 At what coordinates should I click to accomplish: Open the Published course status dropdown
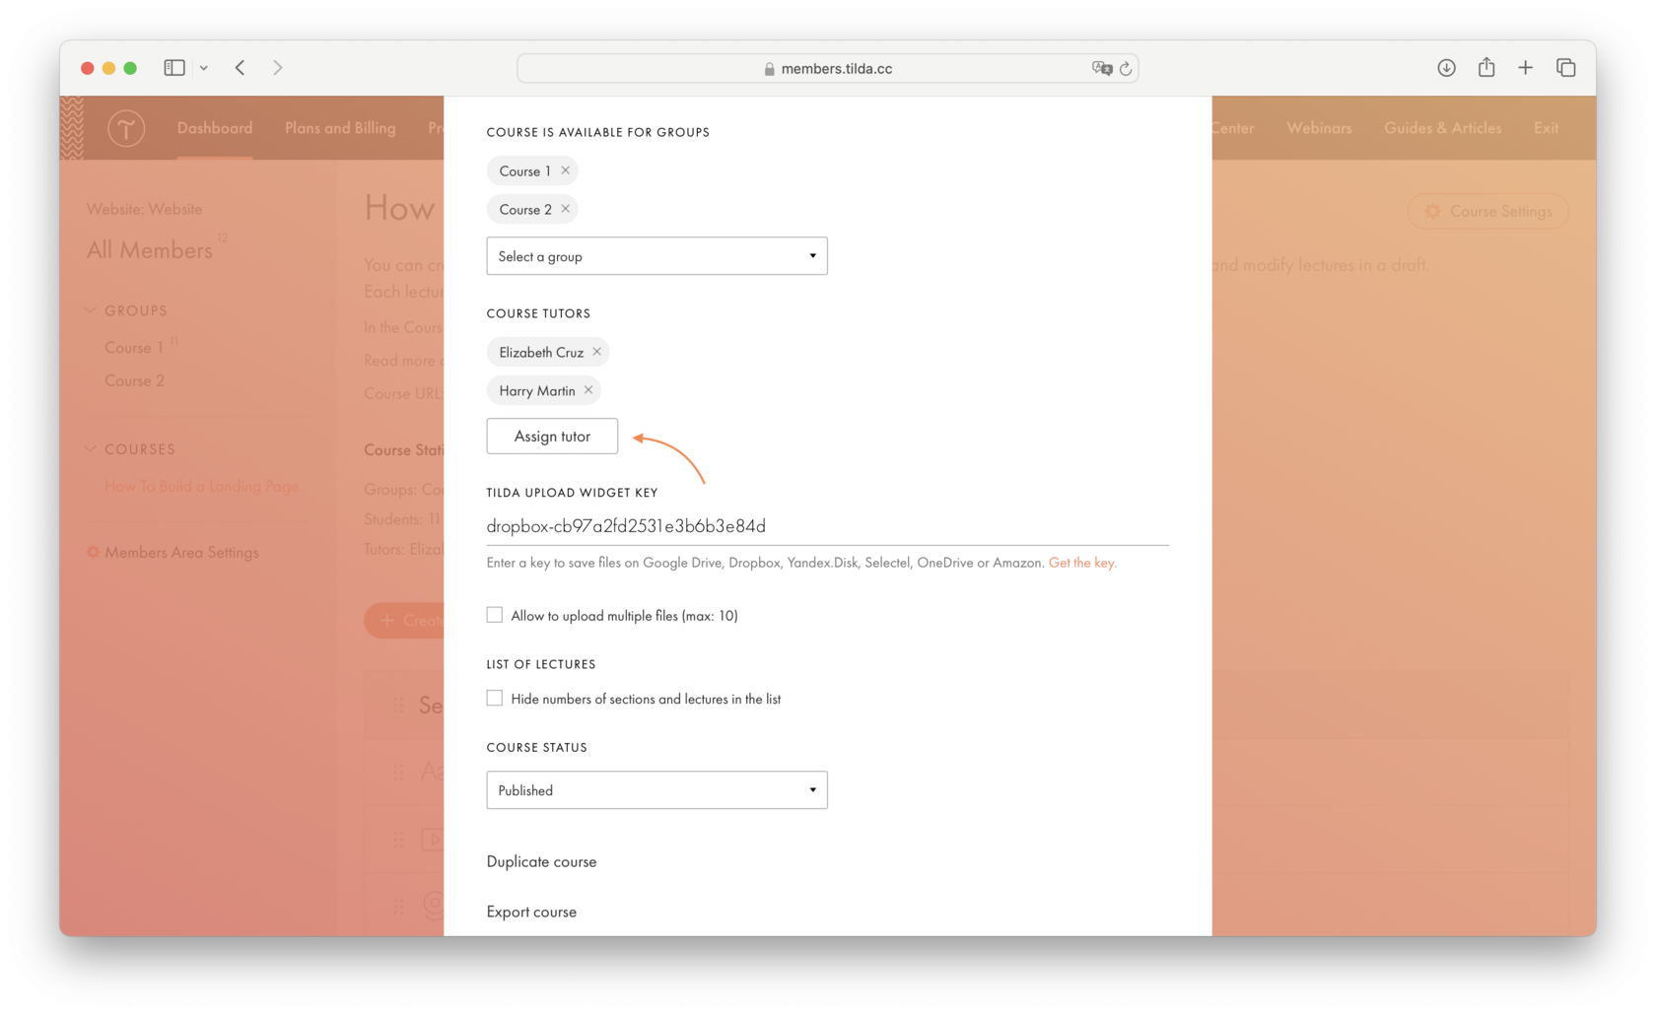tap(655, 789)
